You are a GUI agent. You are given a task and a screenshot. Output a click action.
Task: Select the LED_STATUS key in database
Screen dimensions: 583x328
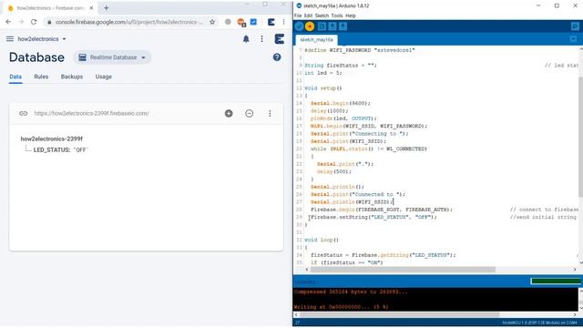pos(52,149)
